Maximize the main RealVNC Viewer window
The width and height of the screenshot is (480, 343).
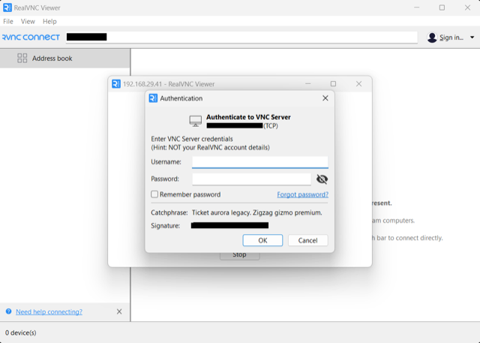(x=442, y=8)
